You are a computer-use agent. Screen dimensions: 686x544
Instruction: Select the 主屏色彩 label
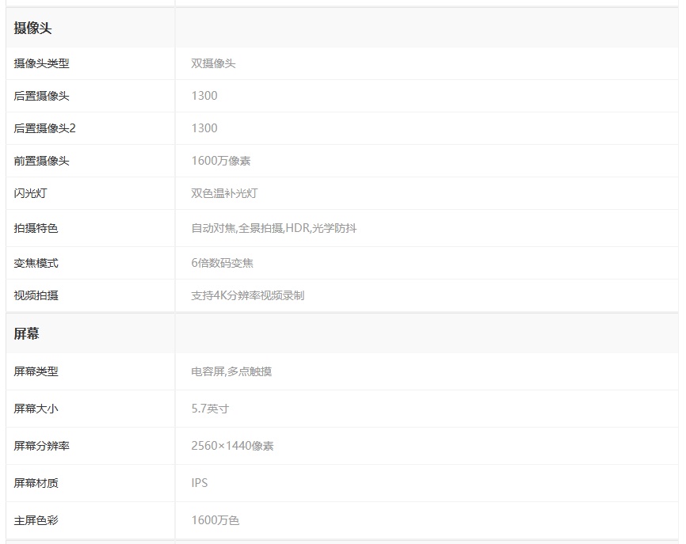36,520
